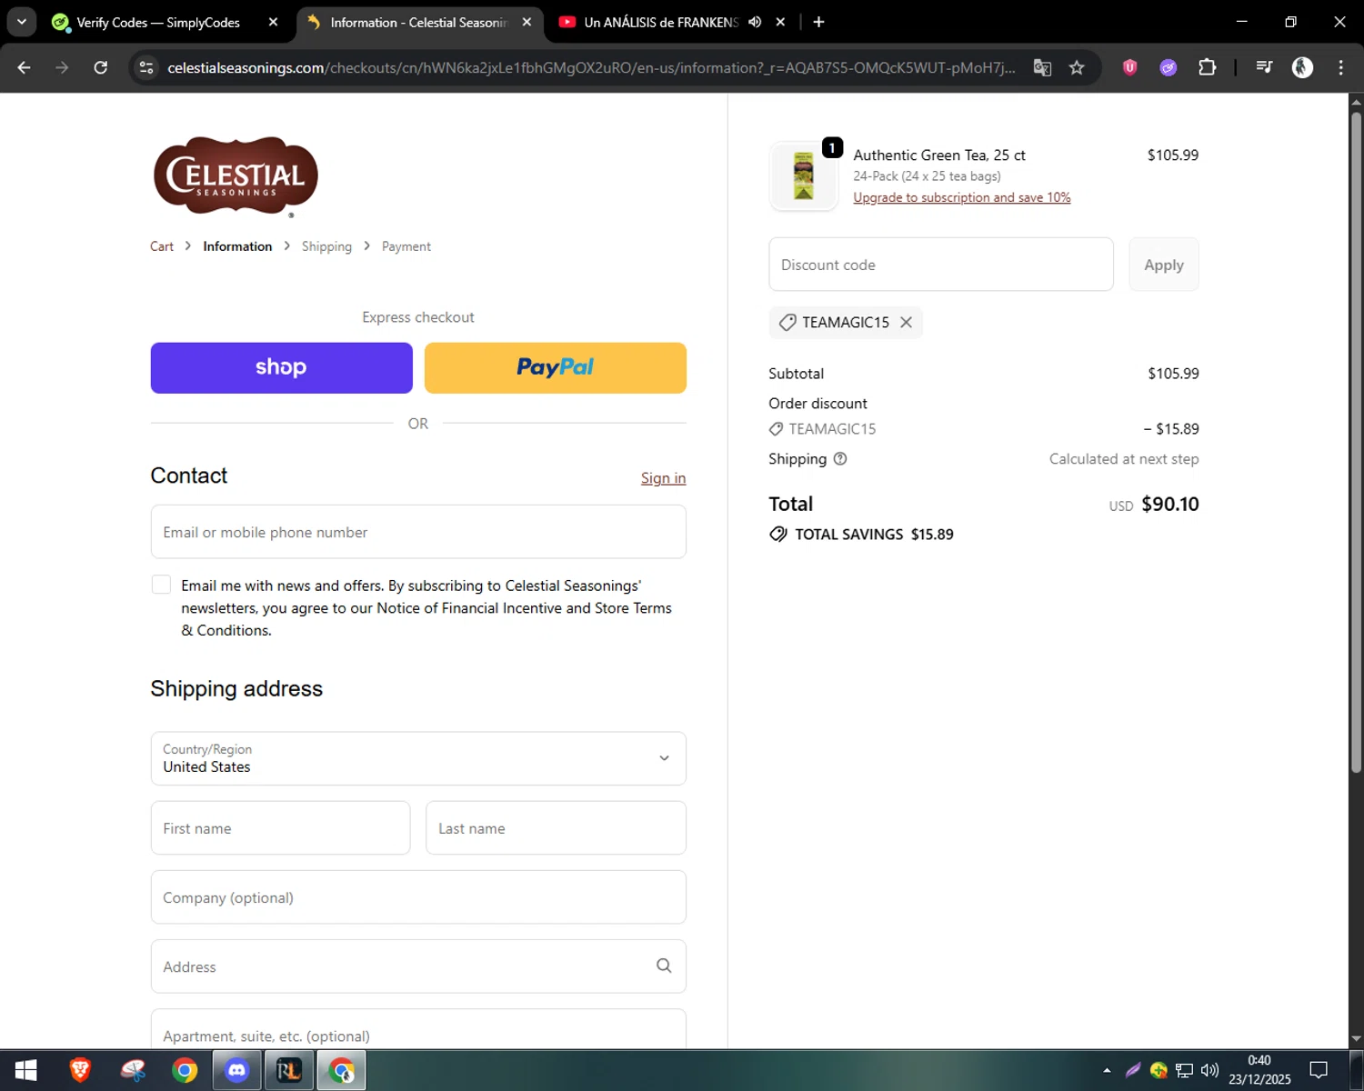
Task: Focus the Last name field
Action: [556, 827]
